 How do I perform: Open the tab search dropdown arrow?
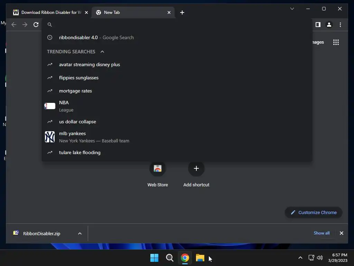click(292, 9)
